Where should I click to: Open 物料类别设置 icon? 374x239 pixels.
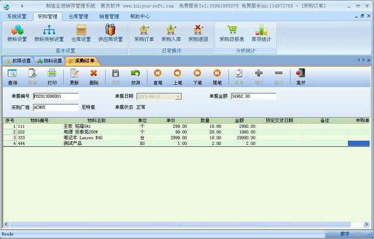(49, 33)
